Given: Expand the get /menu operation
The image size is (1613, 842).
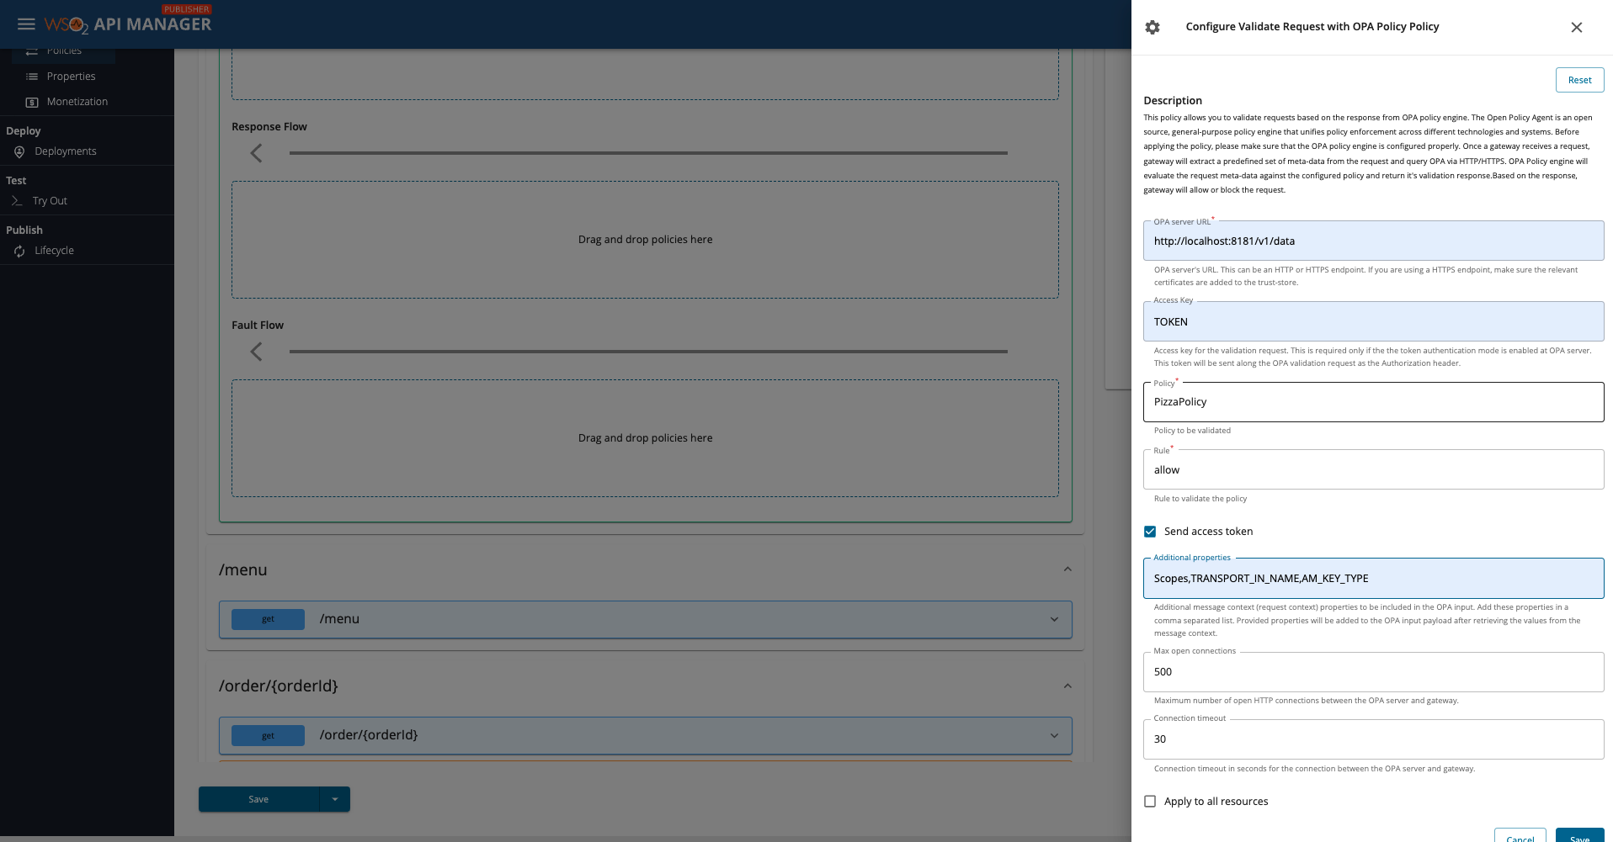Looking at the screenshot, I should 1054,620.
